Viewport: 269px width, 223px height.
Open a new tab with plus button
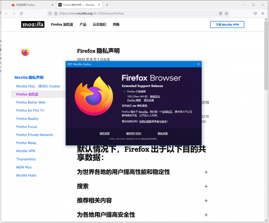coord(107,5)
